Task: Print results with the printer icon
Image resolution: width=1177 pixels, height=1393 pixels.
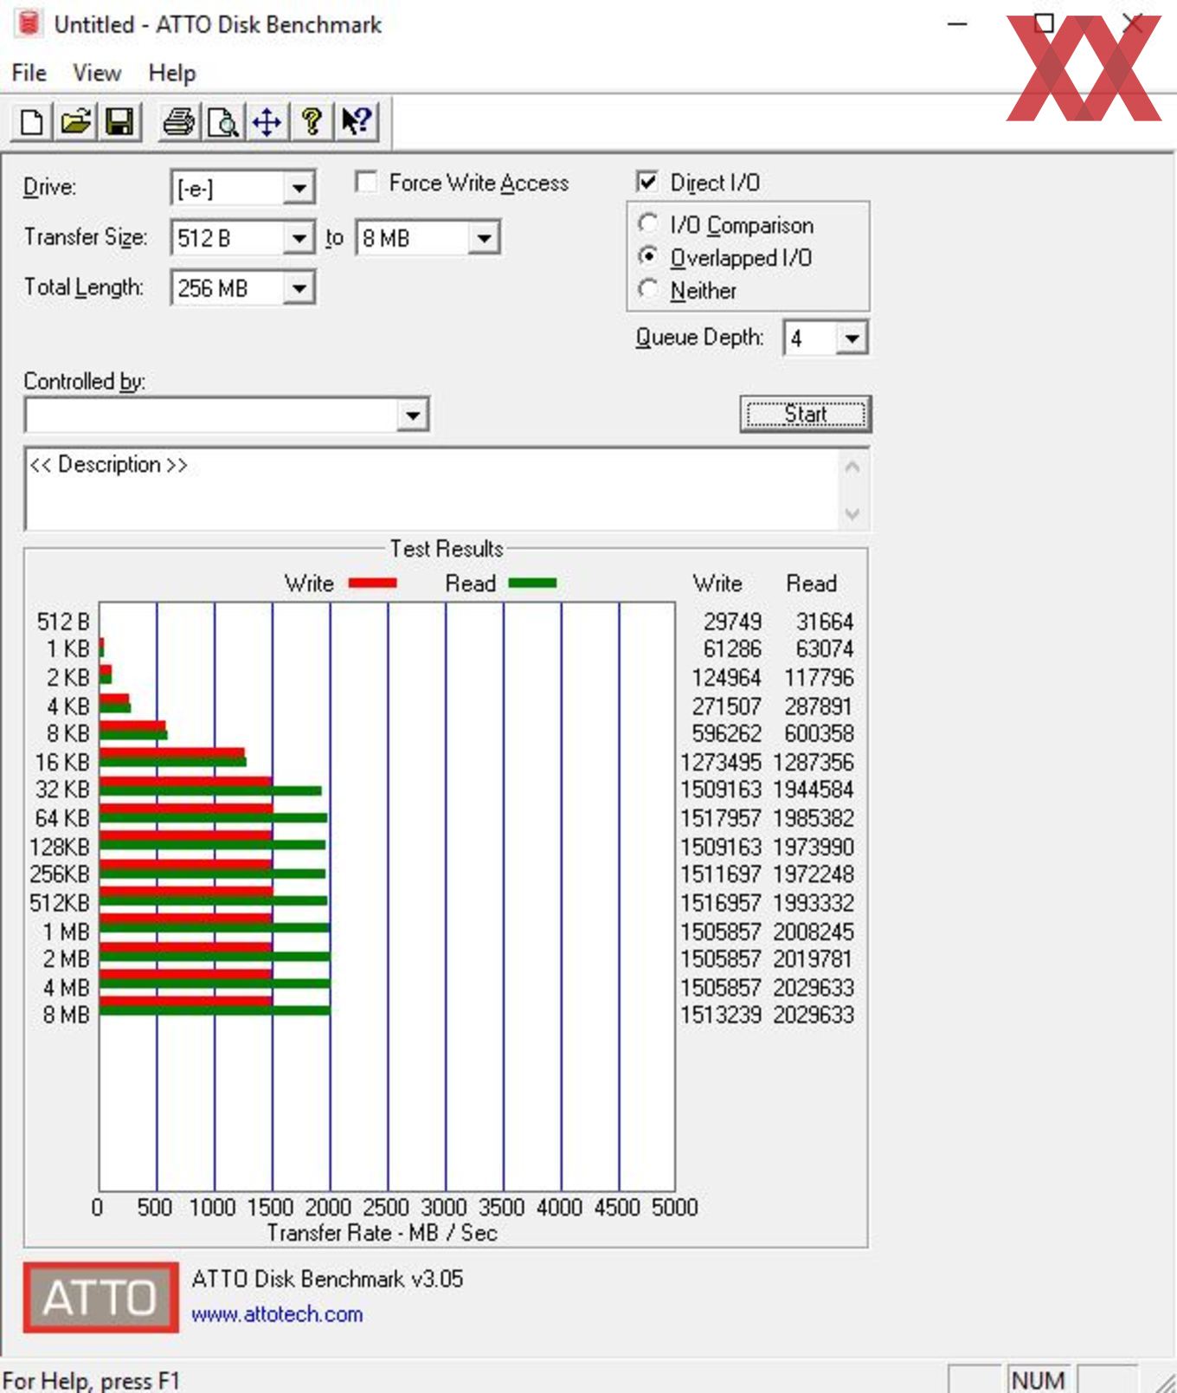Action: 179,122
